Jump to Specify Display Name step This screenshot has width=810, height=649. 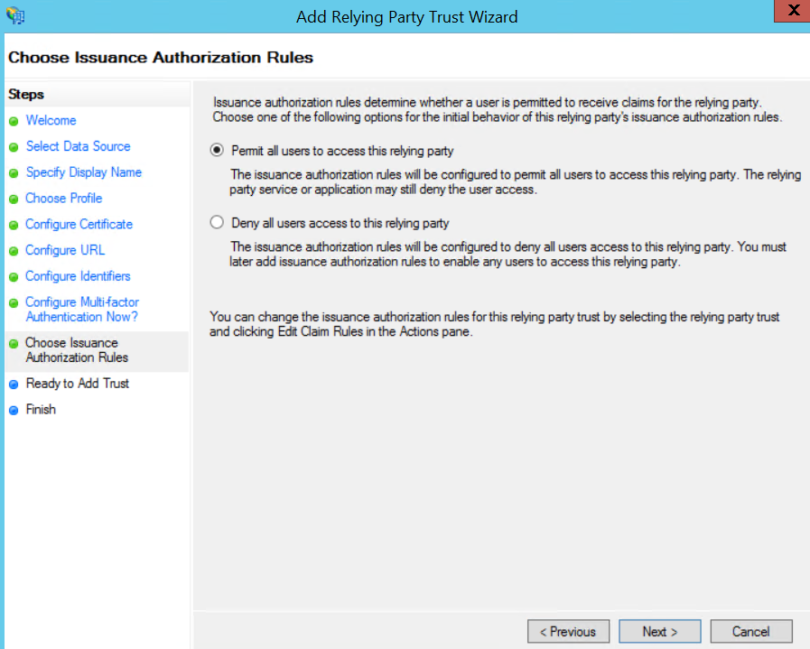coord(84,172)
